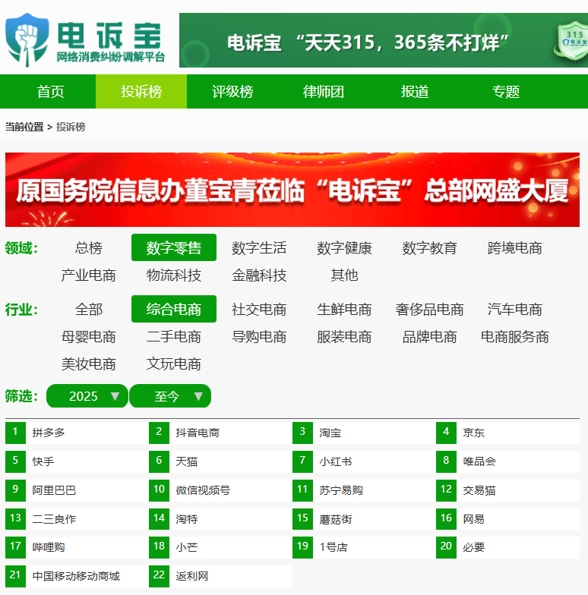Open rank 14 淘特 entry
Image resolution: width=588 pixels, height=595 pixels.
[220, 519]
